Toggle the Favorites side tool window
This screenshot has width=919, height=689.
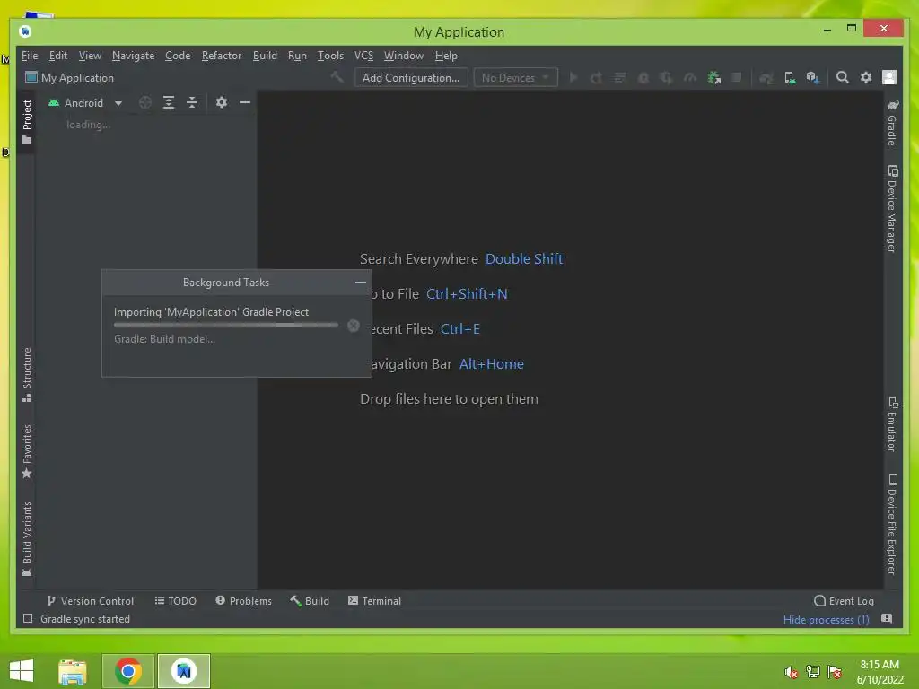[x=26, y=451]
